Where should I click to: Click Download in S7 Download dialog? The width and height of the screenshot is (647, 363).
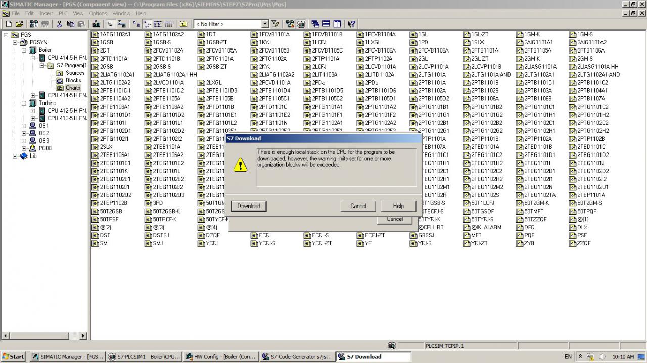click(x=249, y=206)
